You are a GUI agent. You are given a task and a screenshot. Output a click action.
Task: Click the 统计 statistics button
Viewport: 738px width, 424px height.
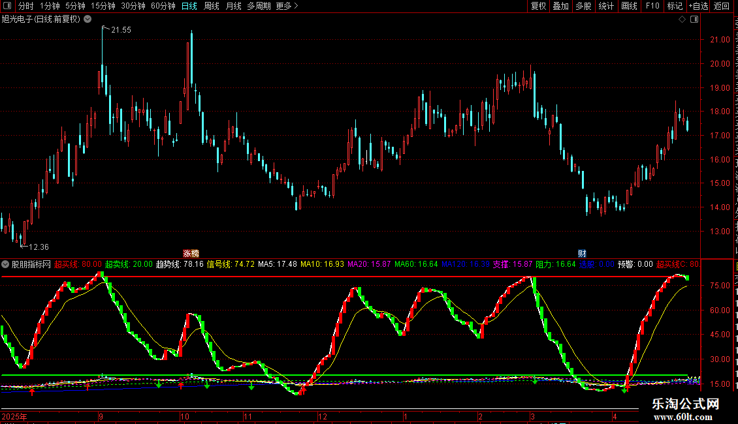tap(606, 6)
